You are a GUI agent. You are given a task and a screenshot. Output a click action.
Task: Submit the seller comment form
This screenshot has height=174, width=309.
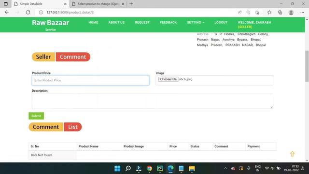[x=36, y=116]
